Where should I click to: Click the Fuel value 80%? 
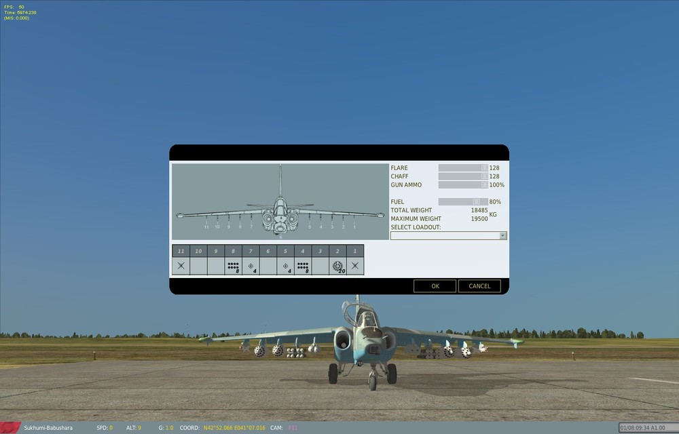[x=495, y=202]
